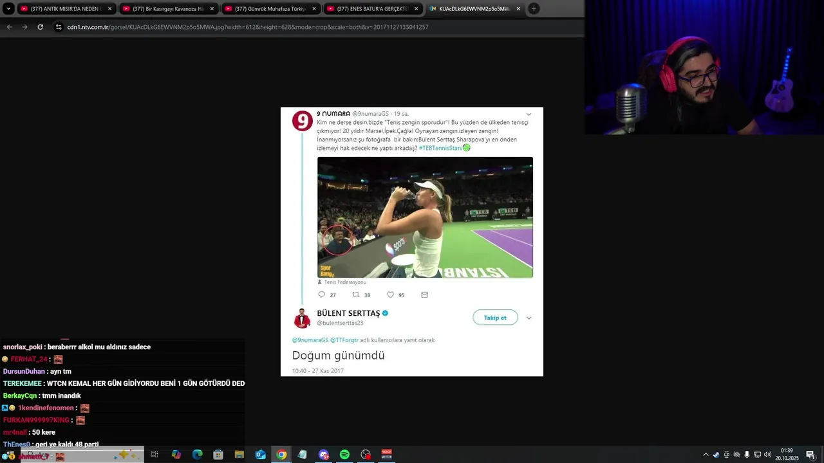The width and height of the screenshot is (824, 463).
Task: Expand the hidden system tray icons
Action: (706, 455)
